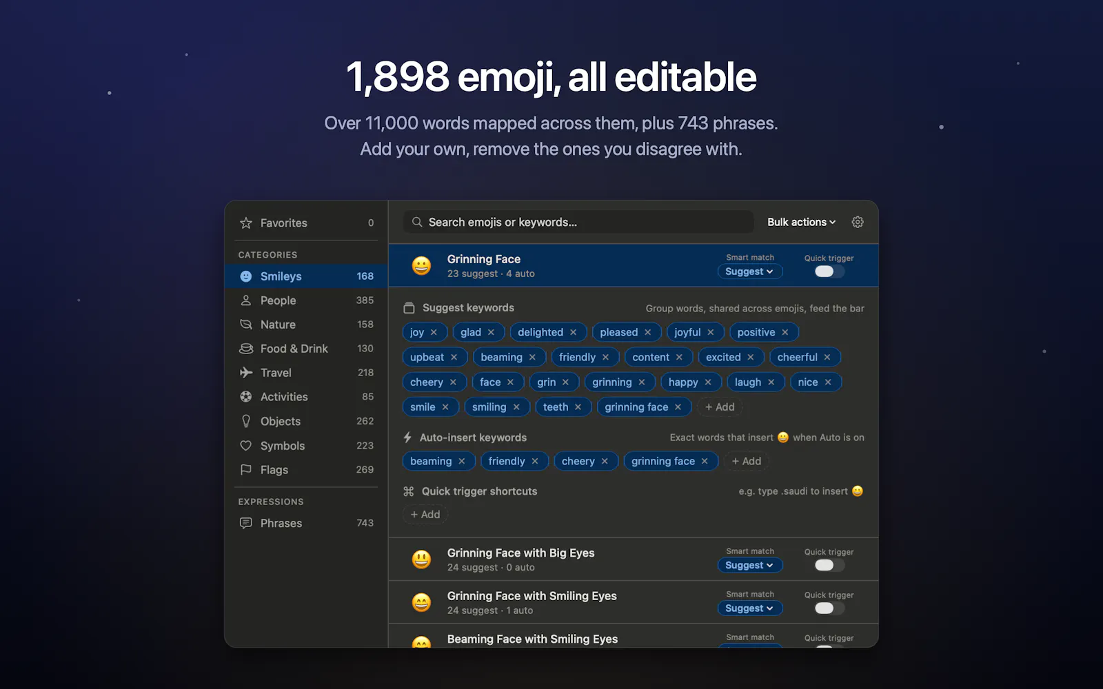Open Smart match dropdown for Grinning Face with Smiling Eyes

[749, 608]
